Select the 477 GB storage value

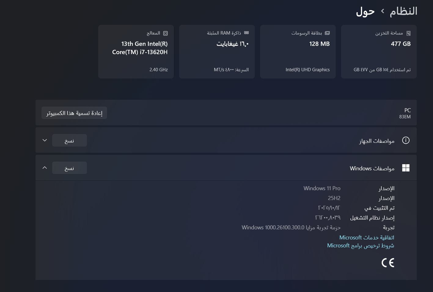point(401,44)
